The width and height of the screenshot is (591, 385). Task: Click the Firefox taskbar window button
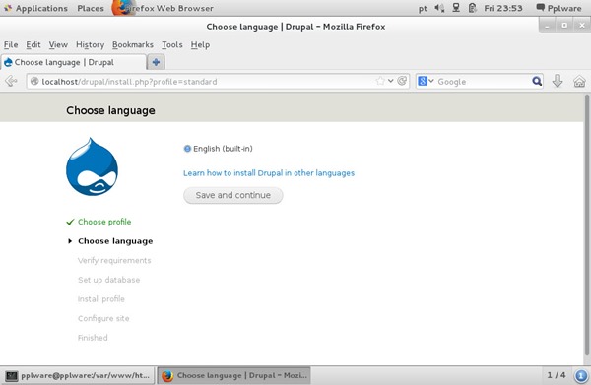pyautogui.click(x=233, y=375)
